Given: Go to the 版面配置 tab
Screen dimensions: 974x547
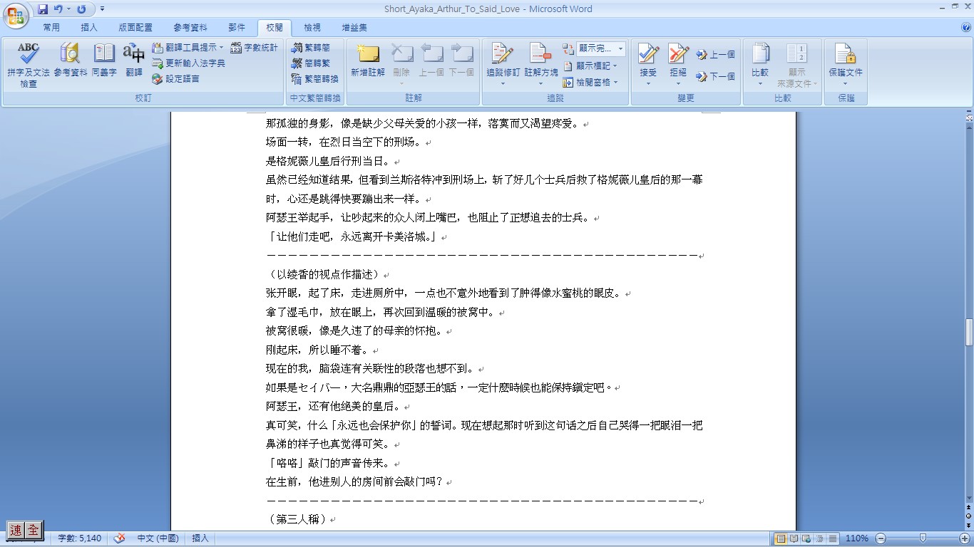Looking at the screenshot, I should point(135,28).
